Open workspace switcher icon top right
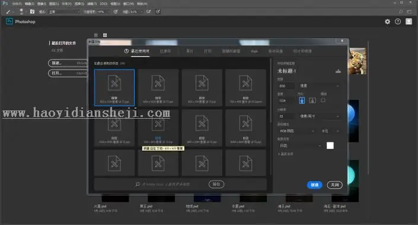Screen dimensions: 418x225 [409, 12]
